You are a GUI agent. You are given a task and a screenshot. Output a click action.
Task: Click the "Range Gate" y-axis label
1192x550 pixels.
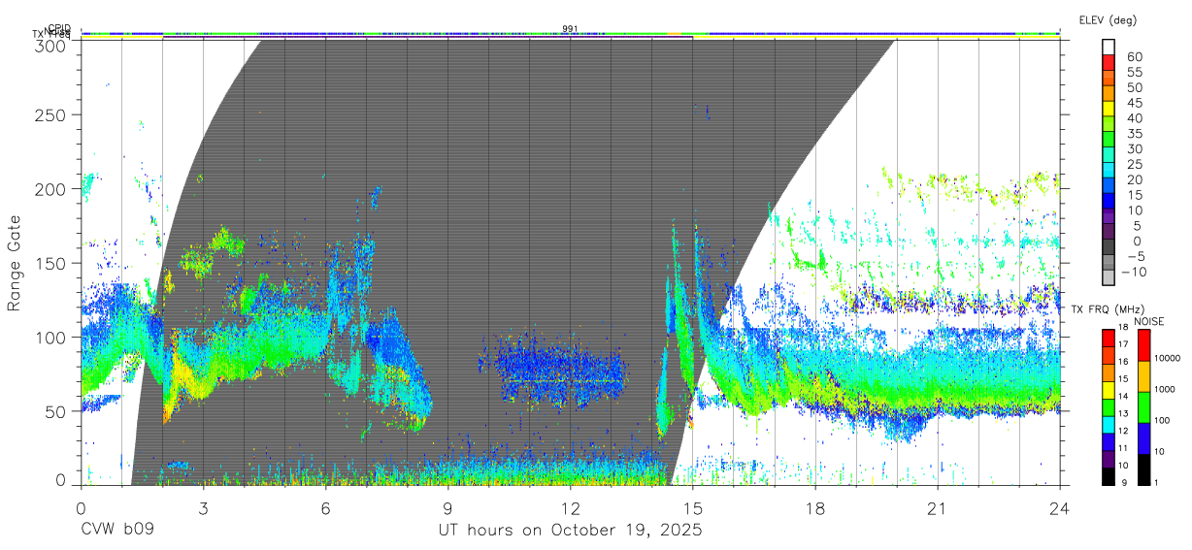click(15, 264)
